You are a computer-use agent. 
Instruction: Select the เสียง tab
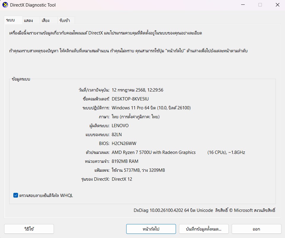tap(45, 21)
